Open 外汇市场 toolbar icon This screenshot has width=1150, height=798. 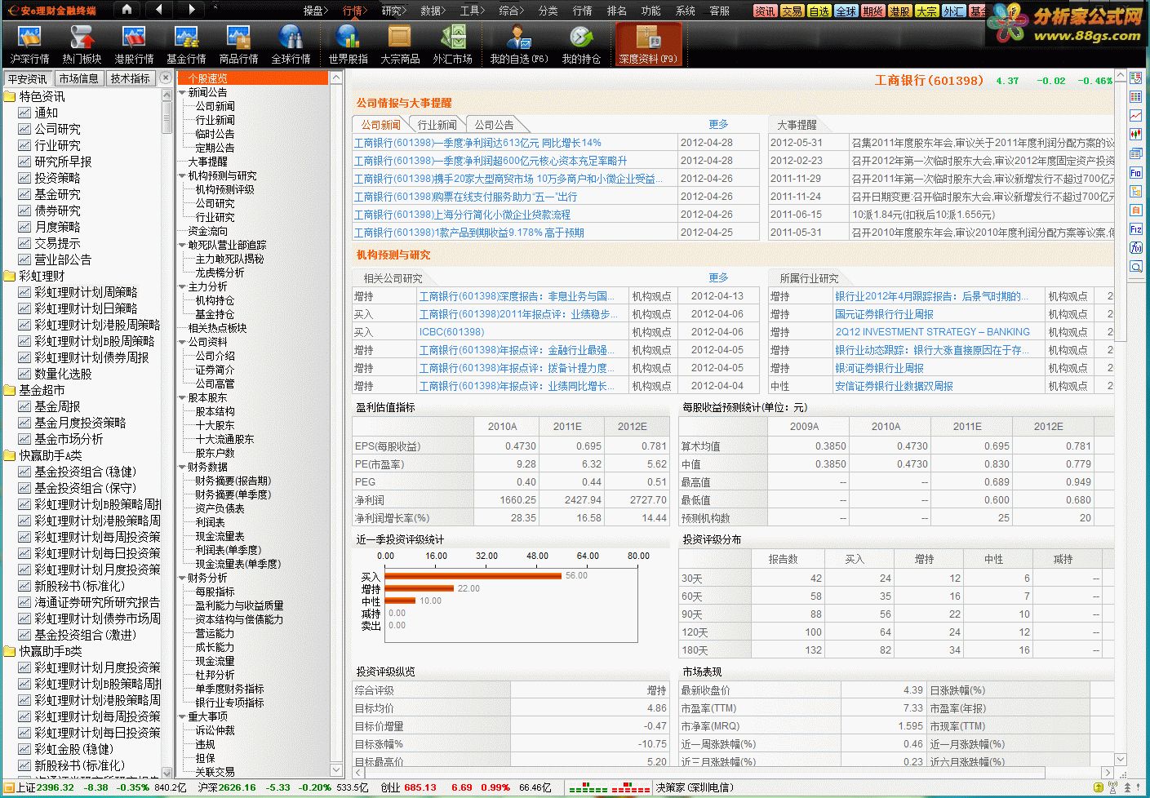click(452, 44)
